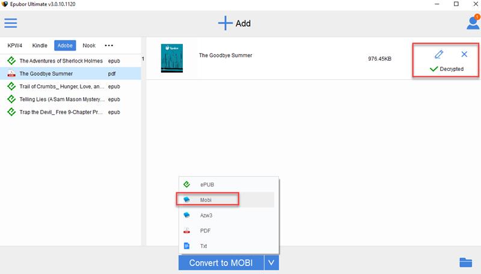The height and width of the screenshot is (274, 481).
Task: Remove The Goodbye Summer with X icon
Action: pos(464,54)
